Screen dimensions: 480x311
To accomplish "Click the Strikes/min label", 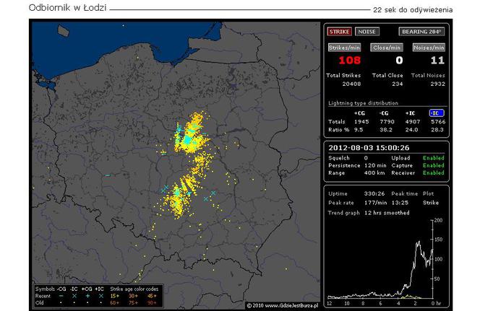I will pos(344,48).
